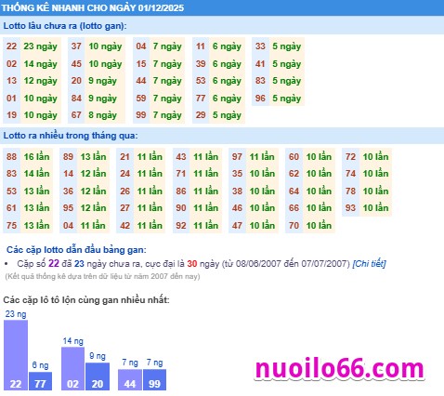Select the 02 bar in the gan chart
The image size is (444, 396).
(72, 369)
